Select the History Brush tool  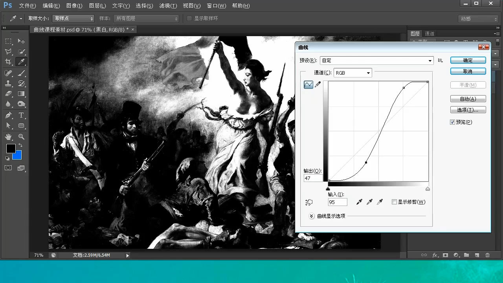[x=21, y=83]
